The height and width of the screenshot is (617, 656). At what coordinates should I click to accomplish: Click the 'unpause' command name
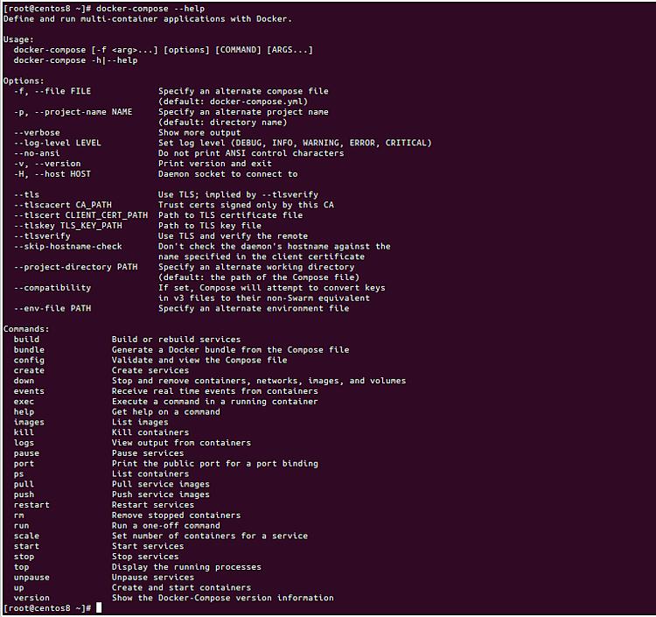coord(31,578)
